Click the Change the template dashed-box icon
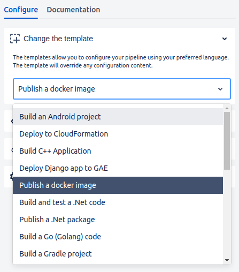Screen dimensions: 239x272 click(x=15, y=39)
